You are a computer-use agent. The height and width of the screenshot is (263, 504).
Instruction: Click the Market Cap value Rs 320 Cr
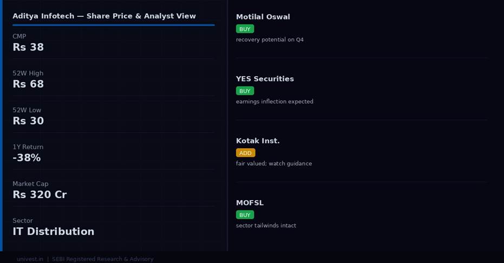[40, 195]
